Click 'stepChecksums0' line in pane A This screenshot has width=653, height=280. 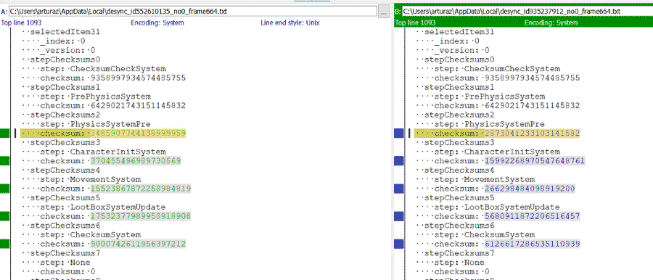coord(65,59)
